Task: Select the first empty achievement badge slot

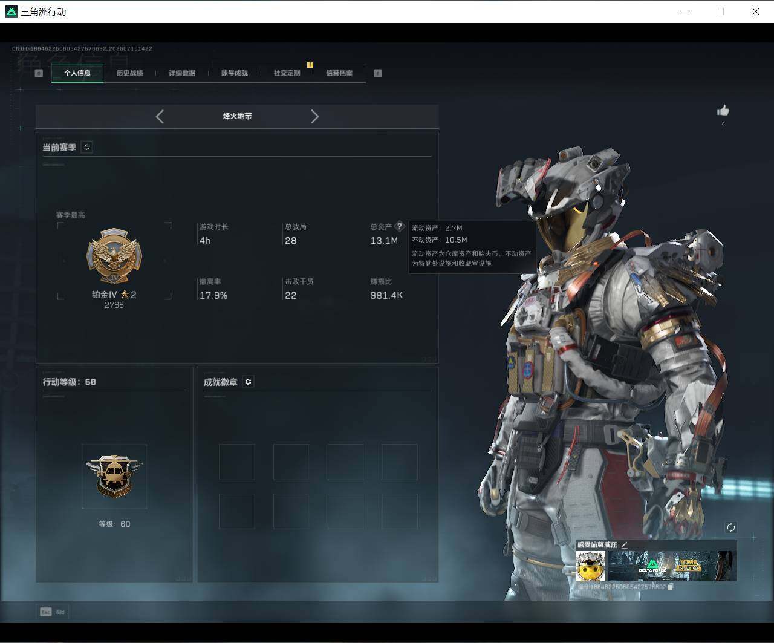Action: [x=237, y=462]
